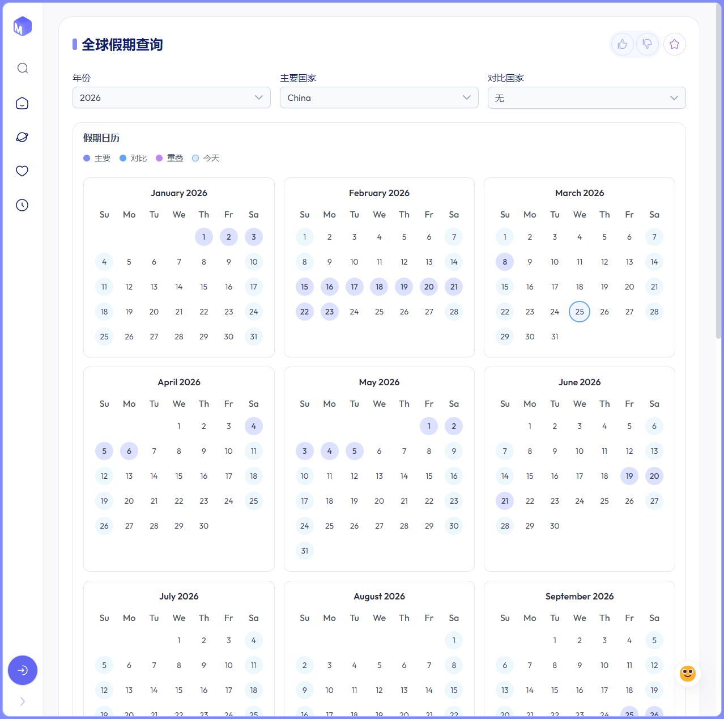The image size is (724, 719).
Task: Open the 主要国家 dropdown showing China
Action: (x=378, y=97)
